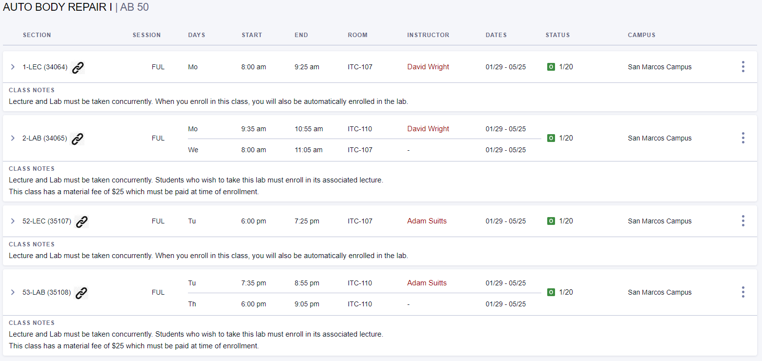Open three-dot menu for 1-LEC section
Image resolution: width=762 pixels, height=361 pixels.
742,67
